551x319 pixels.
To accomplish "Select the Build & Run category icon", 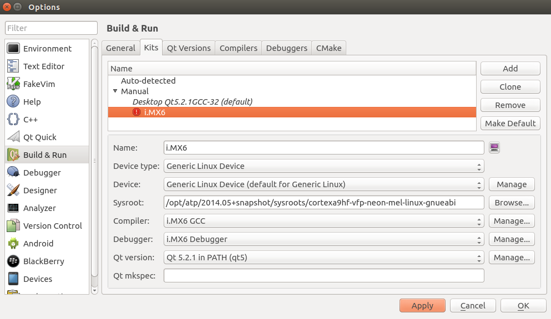I will click(13, 155).
